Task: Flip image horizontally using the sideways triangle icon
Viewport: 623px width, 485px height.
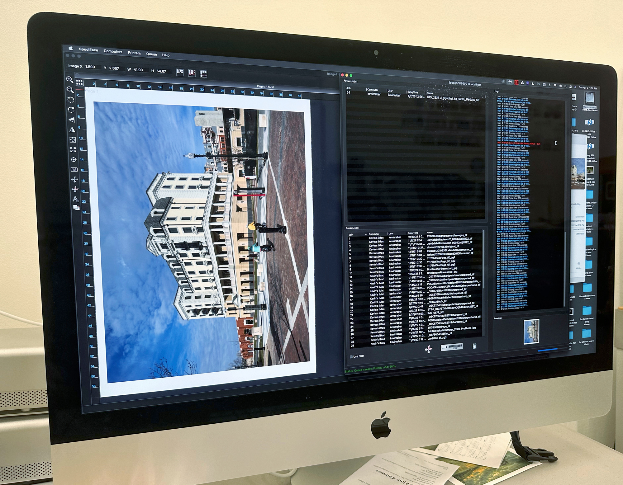Action: 72,120
